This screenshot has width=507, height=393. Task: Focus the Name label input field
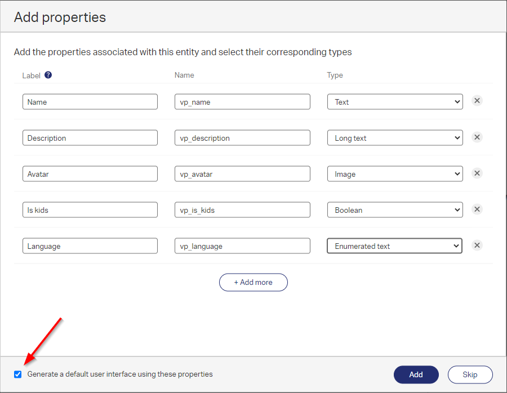tap(90, 102)
